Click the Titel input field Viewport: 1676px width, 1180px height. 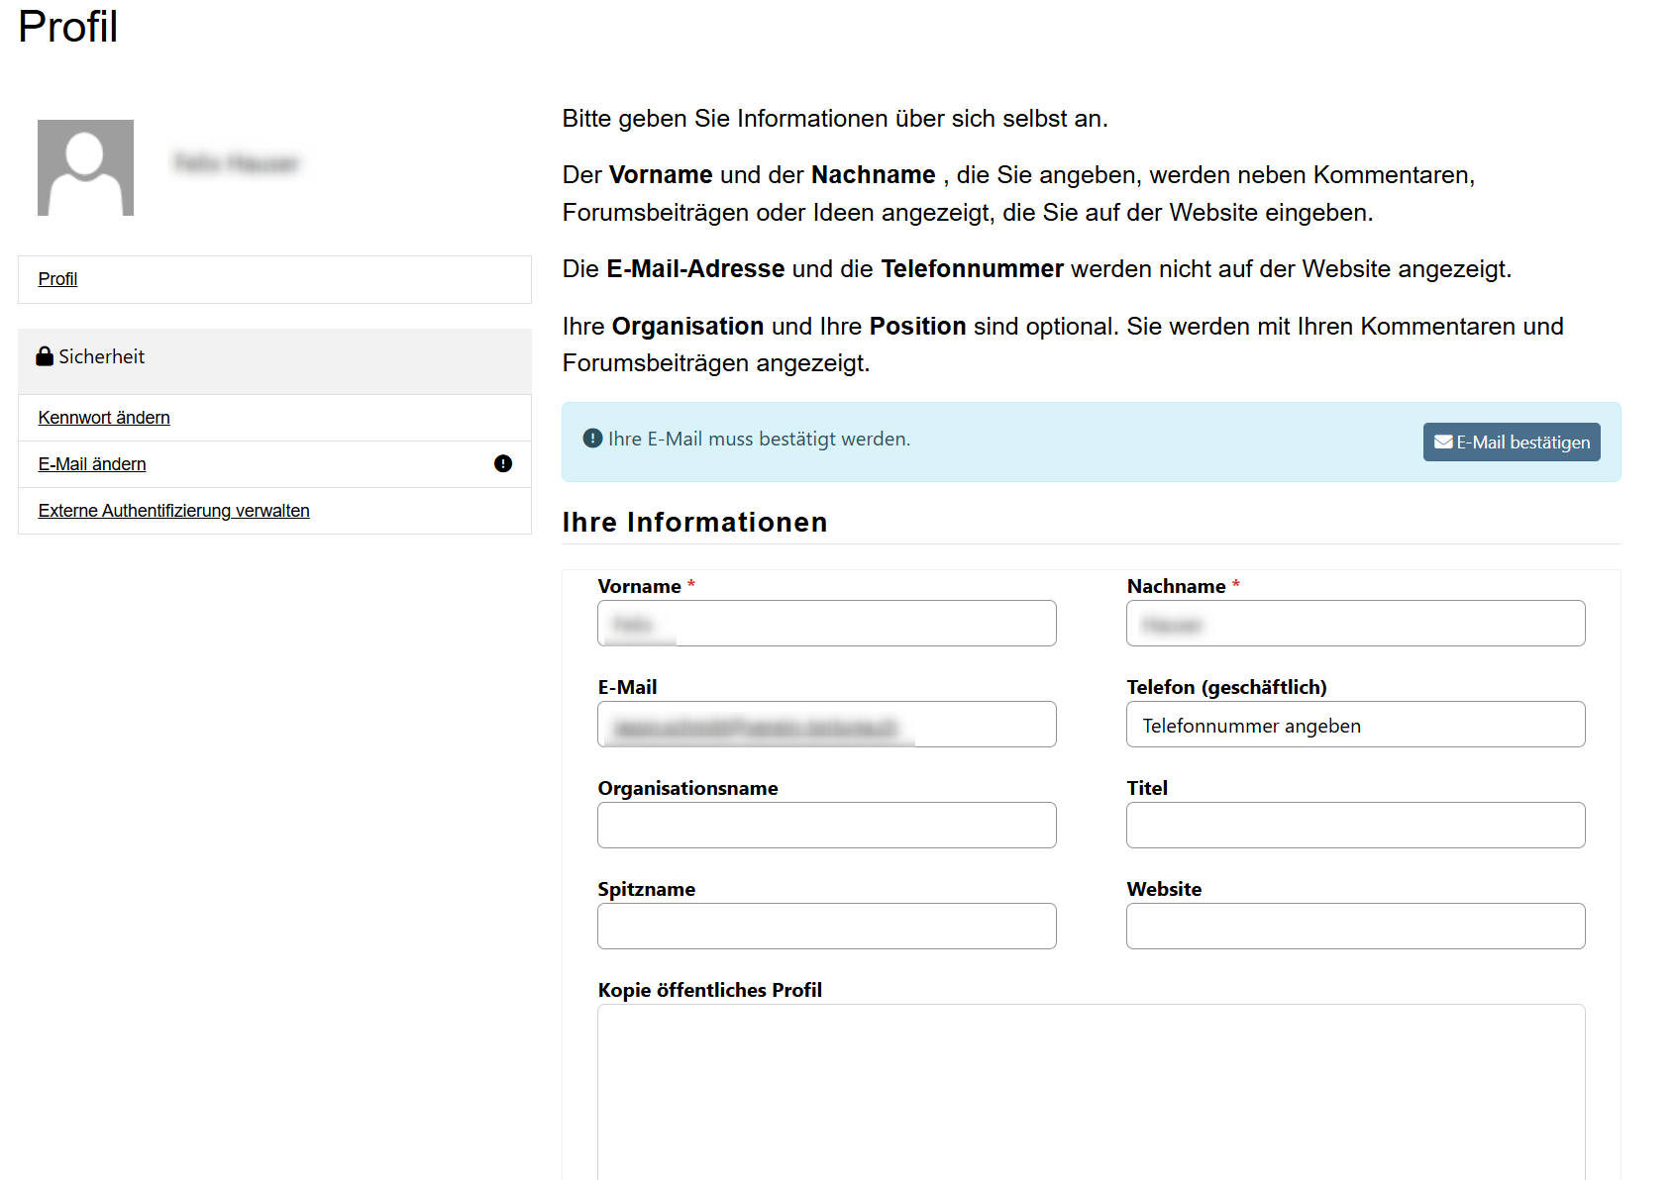1355,826
